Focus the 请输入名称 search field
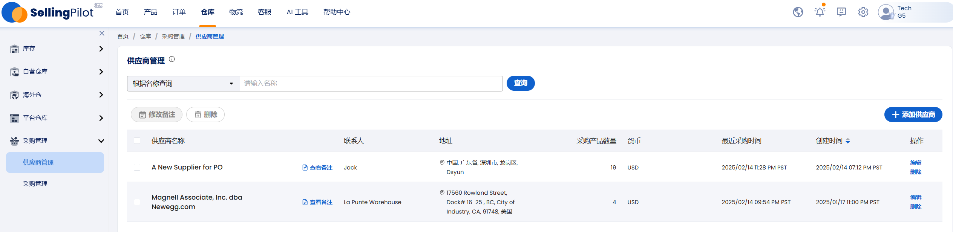The height and width of the screenshot is (232, 953). [x=371, y=84]
